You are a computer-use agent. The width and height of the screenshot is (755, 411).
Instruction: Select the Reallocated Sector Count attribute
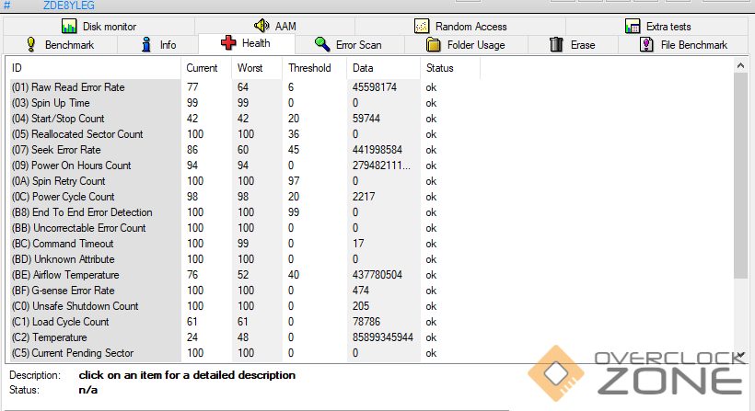[87, 134]
